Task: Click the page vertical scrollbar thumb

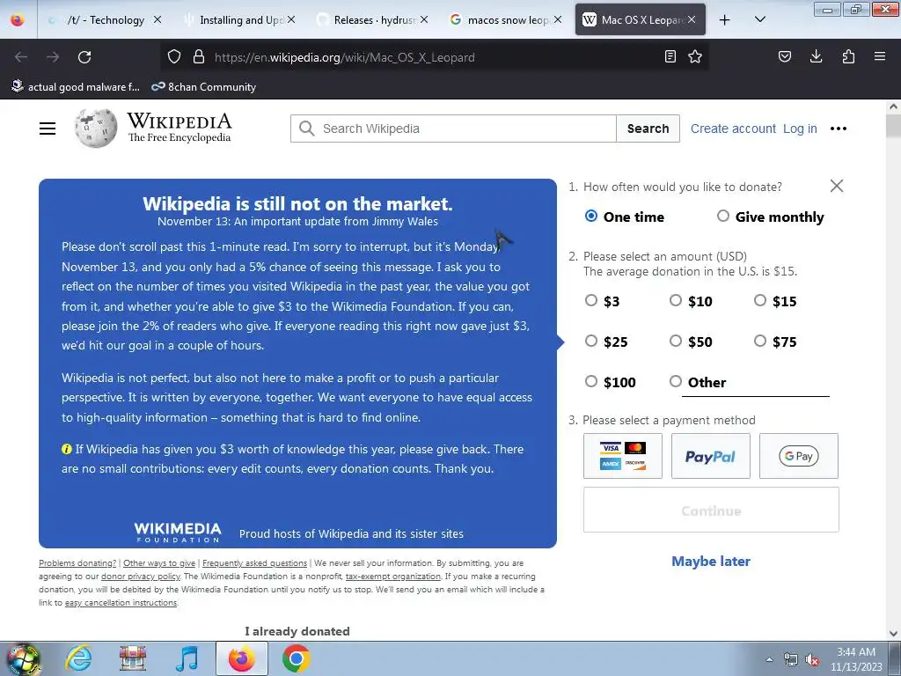Action: pos(893,127)
